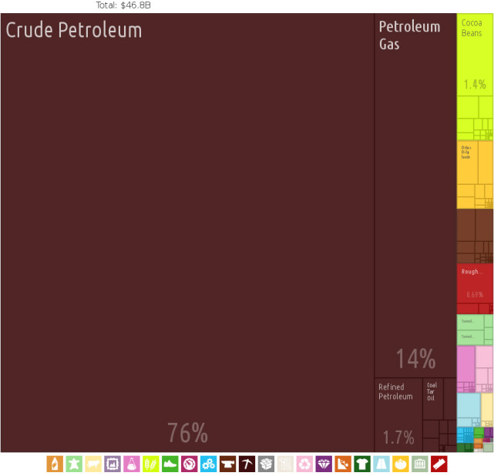Screen dimensions: 494x476
Task: Click the green shoe category icon
Action: point(170,464)
